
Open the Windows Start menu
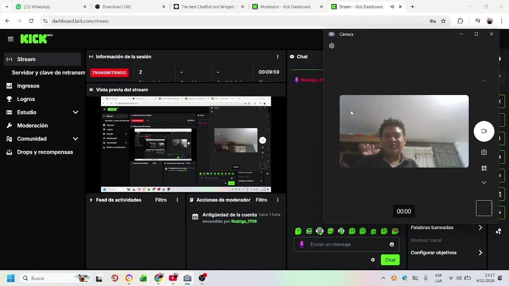[11, 278]
